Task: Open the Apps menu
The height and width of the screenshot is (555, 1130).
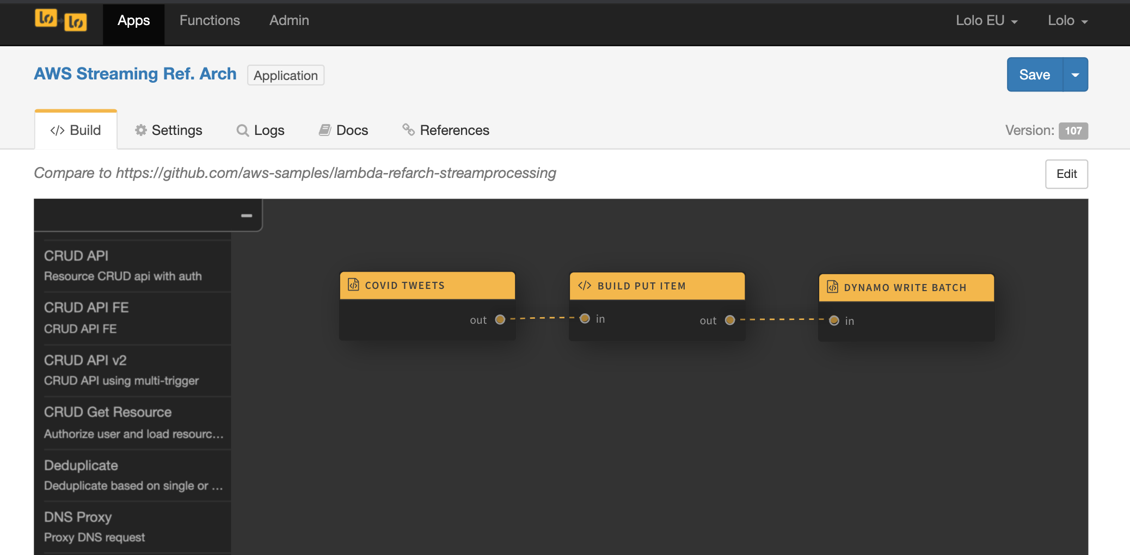Action: pyautogui.click(x=134, y=21)
